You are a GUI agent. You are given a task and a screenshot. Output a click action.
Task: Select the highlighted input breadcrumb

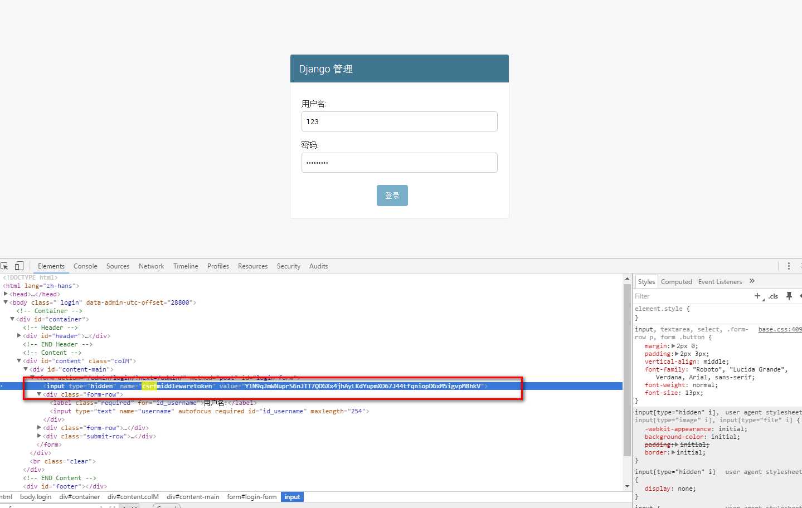coord(292,497)
